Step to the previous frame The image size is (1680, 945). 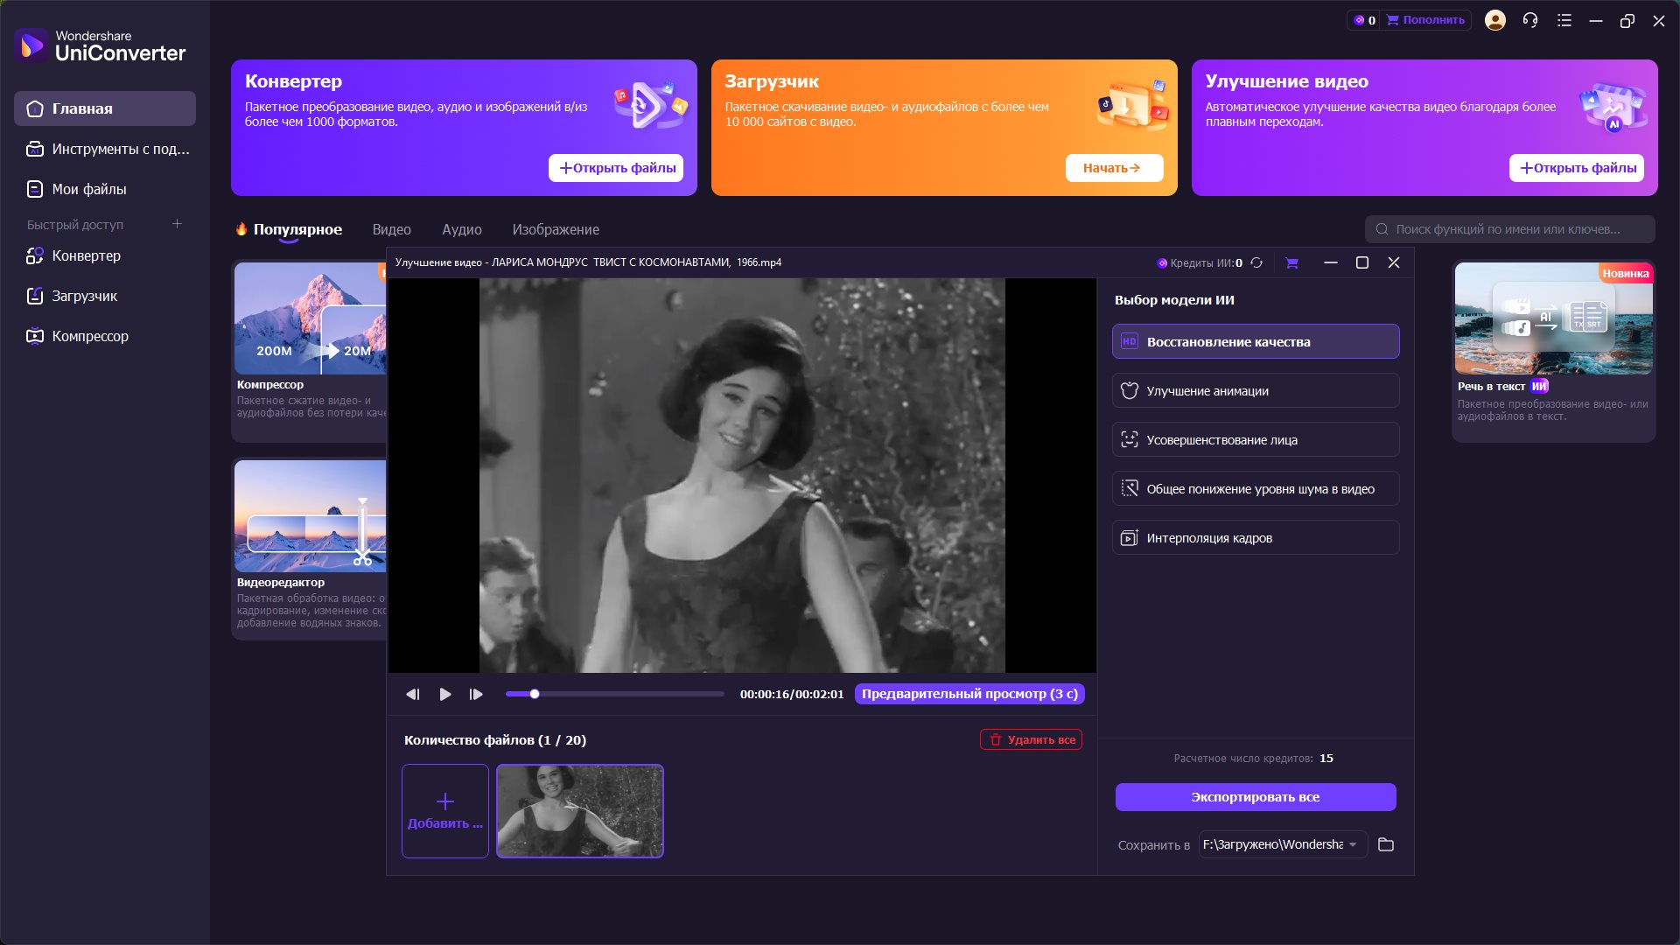click(413, 694)
